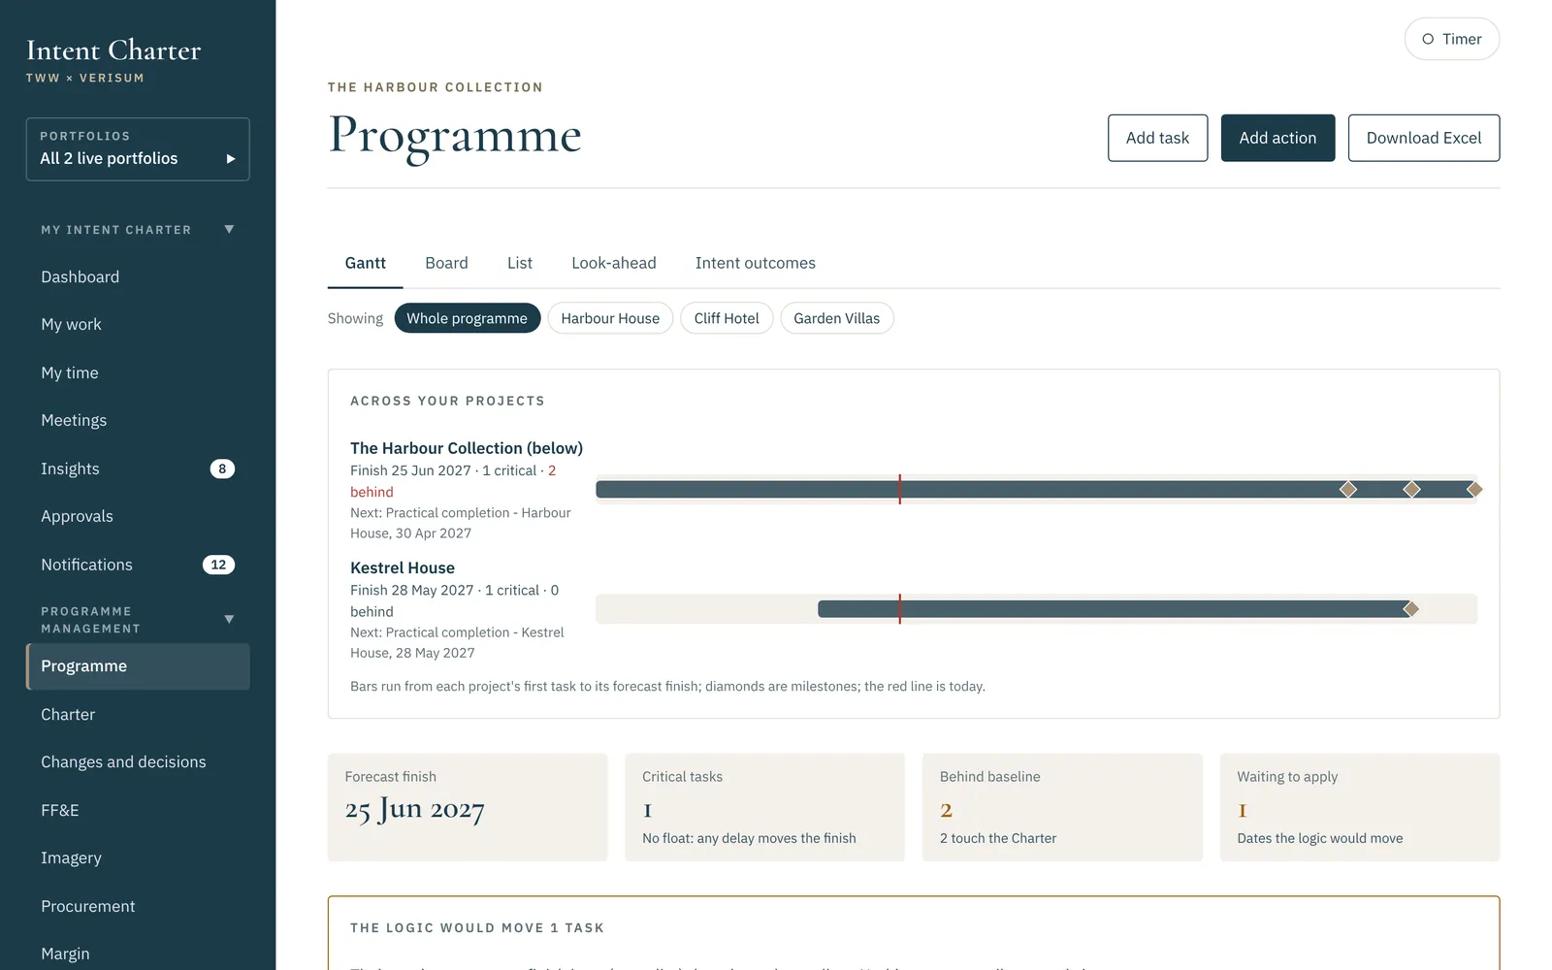The height and width of the screenshot is (970, 1552).
Task: Open Procurement page
Action: [x=138, y=906]
